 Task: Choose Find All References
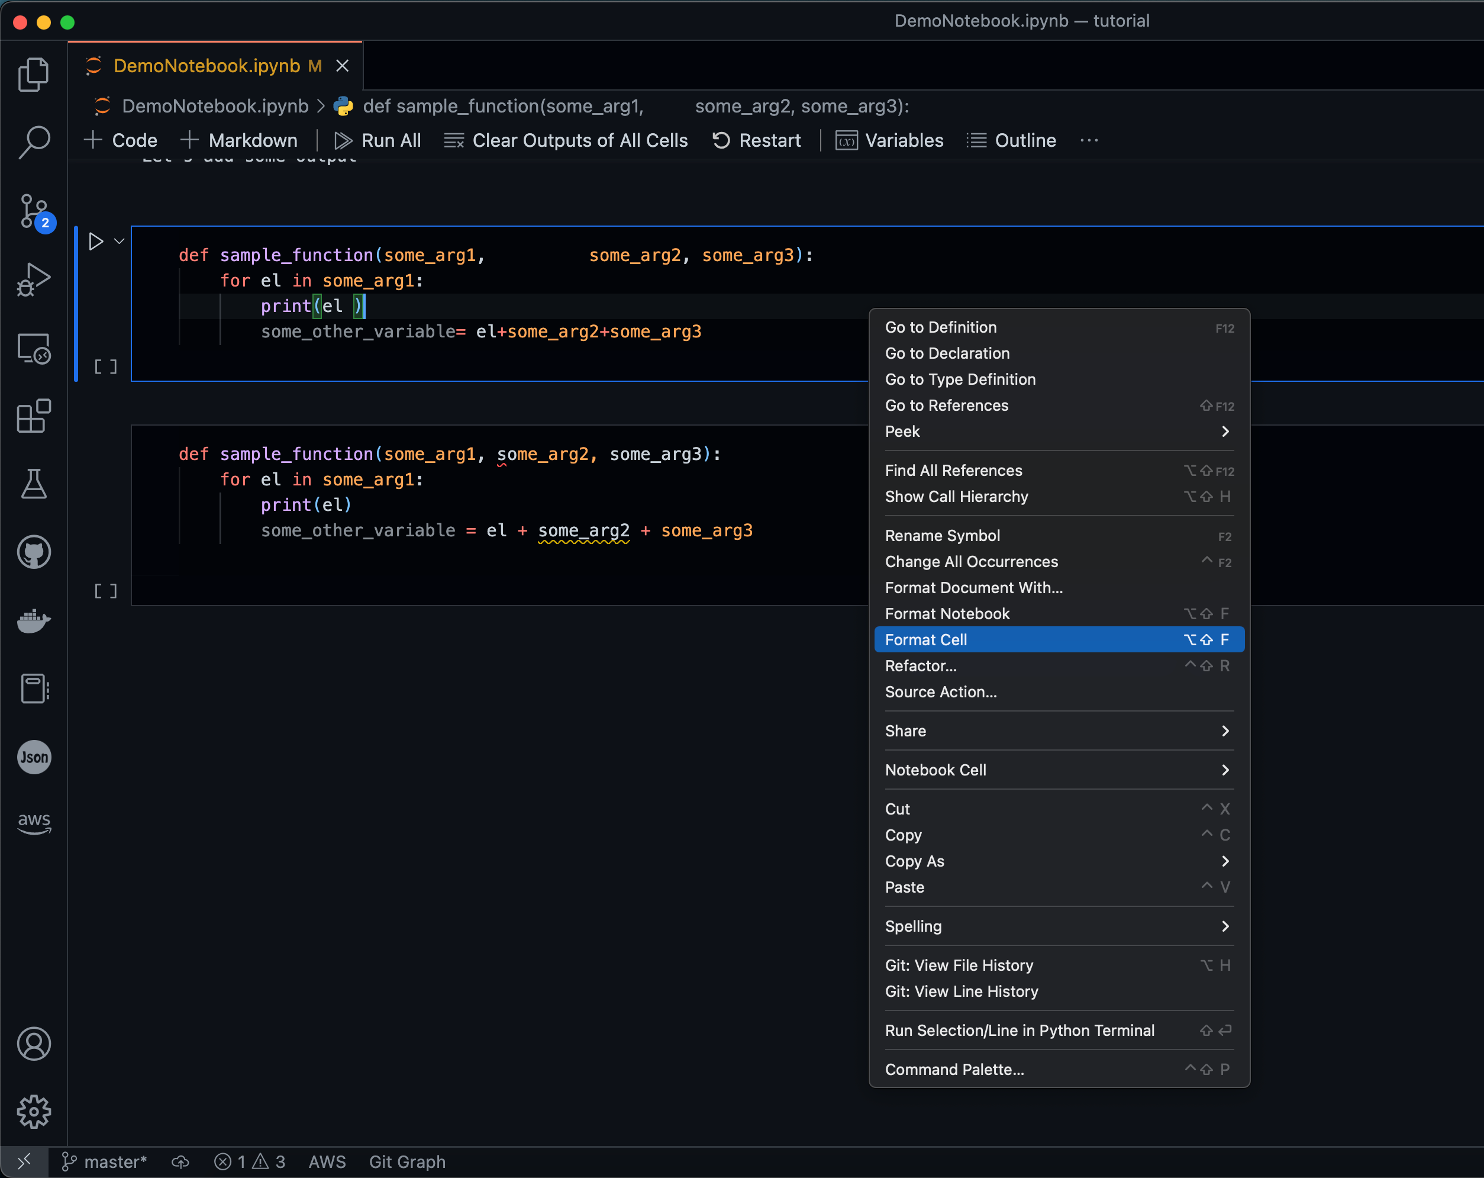(1059, 470)
